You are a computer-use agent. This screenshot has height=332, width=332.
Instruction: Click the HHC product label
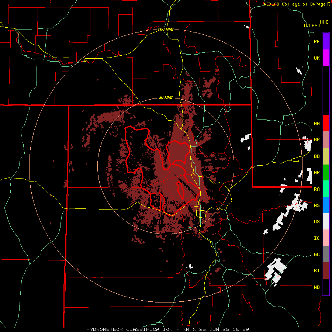(324, 22)
